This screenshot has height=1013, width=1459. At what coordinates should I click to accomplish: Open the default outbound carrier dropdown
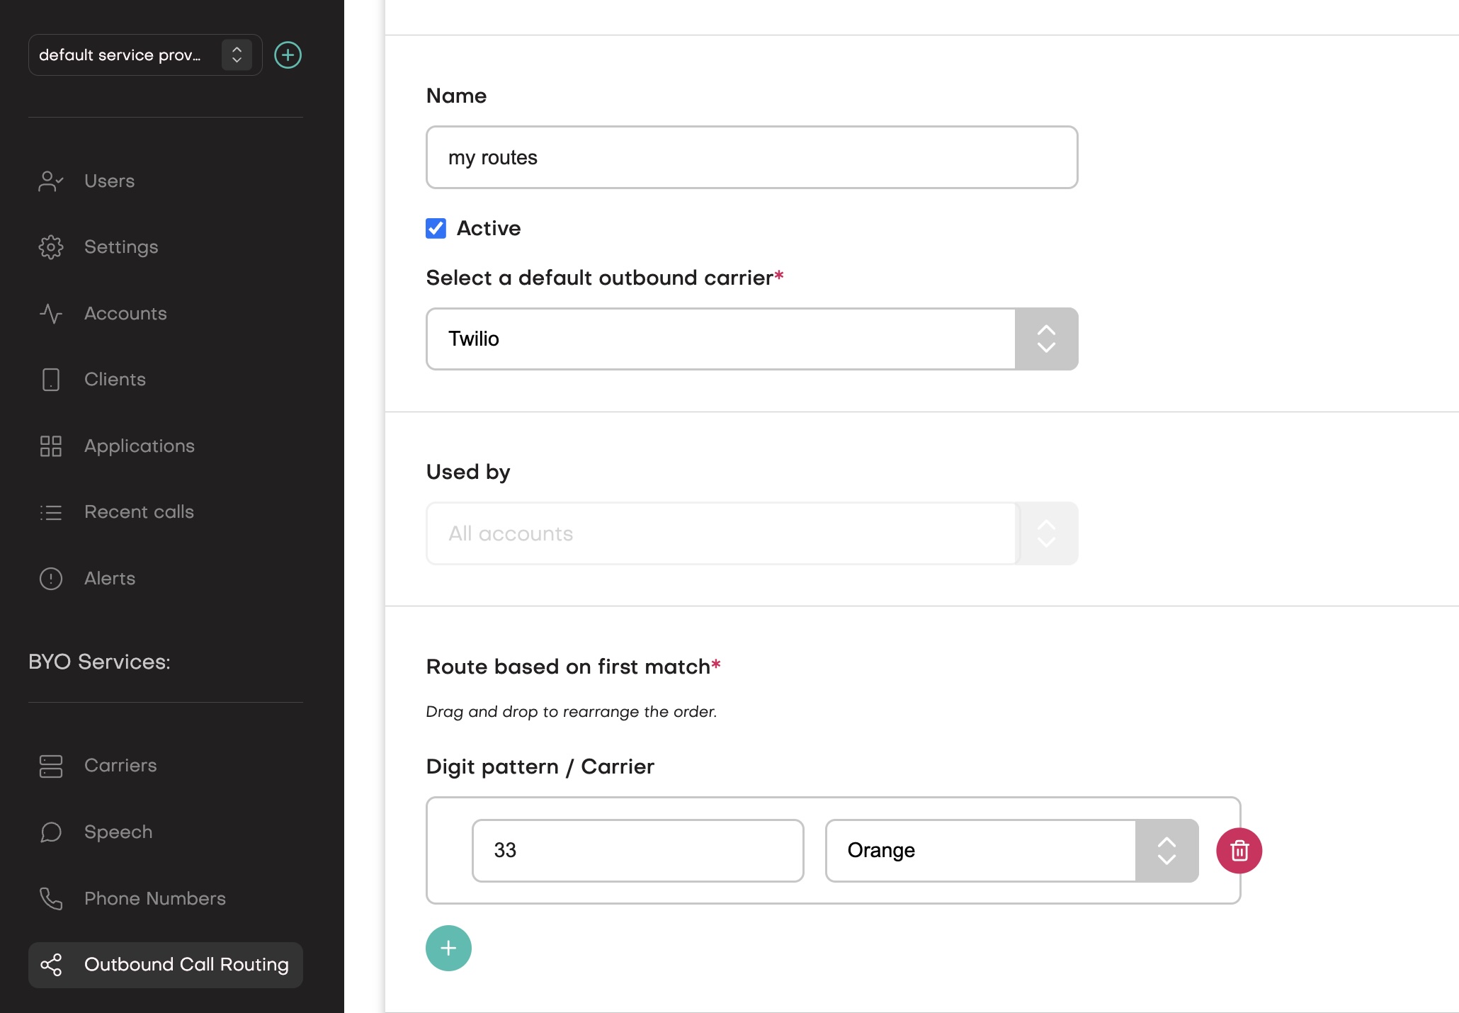tap(1046, 339)
